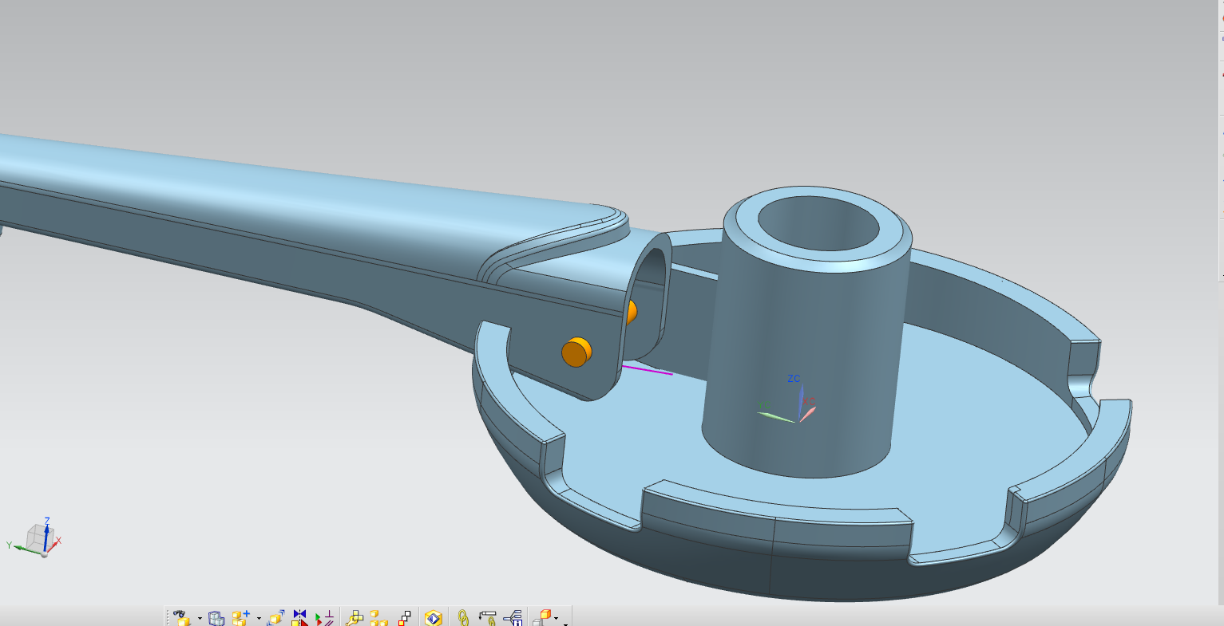1224x626 pixels.
Task: Open the Assembly Constraints icon with green arrow
Action: click(324, 618)
